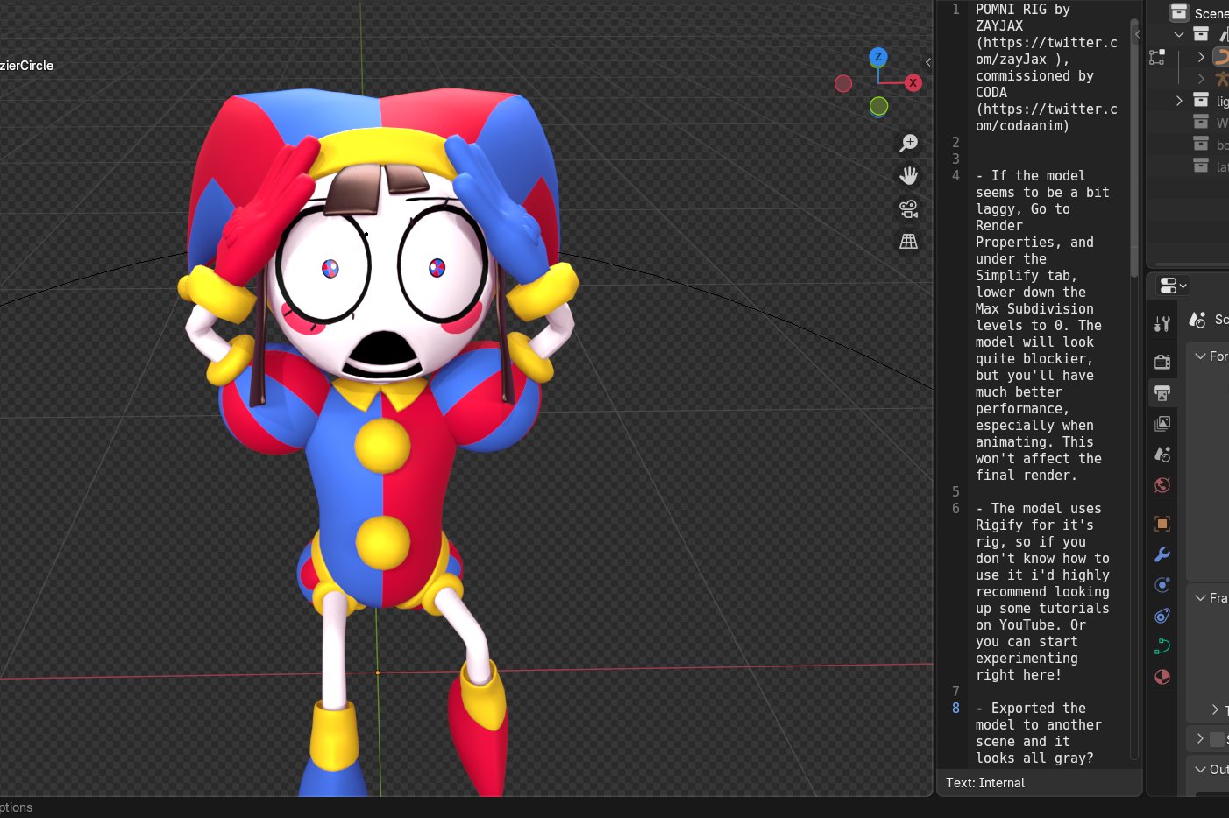Click the 'Scene' label in outliner header
Viewport: 1229px width, 818px height.
pyautogui.click(x=1211, y=13)
